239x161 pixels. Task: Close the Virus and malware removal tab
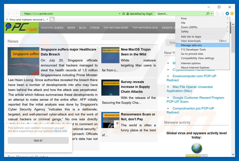(x=47, y=19)
